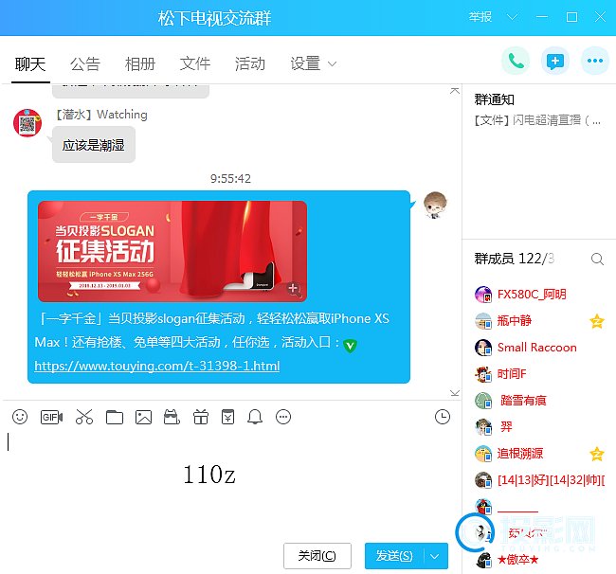This screenshot has height=574, width=616.
Task: Click the green V verified icon in message
Action: pyautogui.click(x=350, y=346)
